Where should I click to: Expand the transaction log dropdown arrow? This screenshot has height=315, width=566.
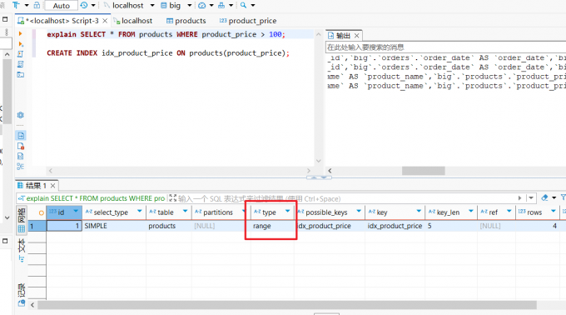[93, 6]
